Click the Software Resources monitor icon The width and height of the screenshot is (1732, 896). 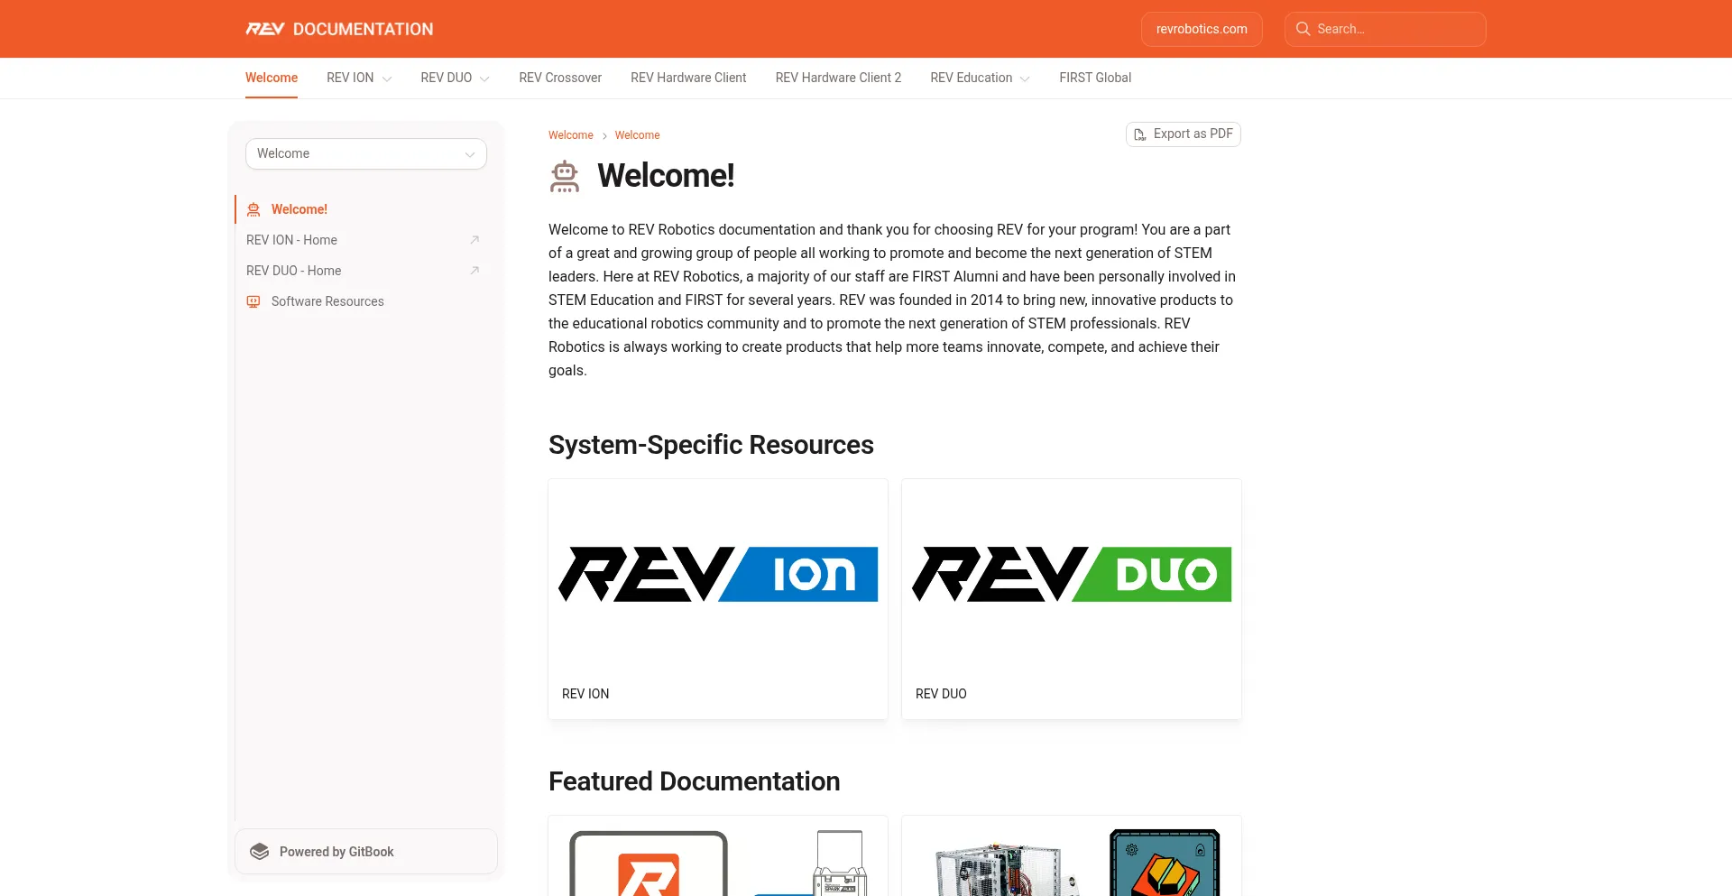[253, 301]
